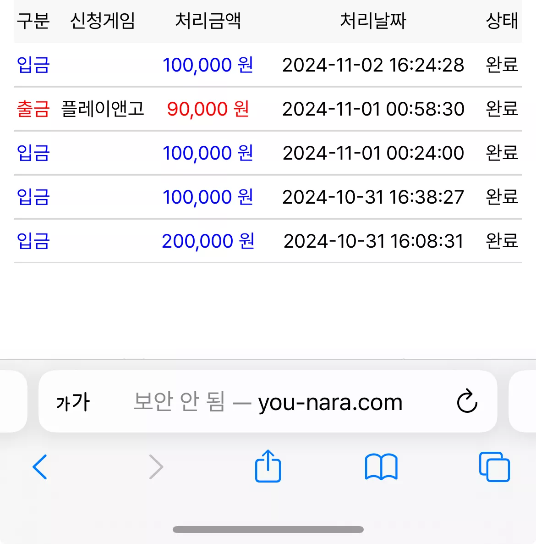Tap the you-nara.com address field
Viewport: 536px width, 544px height.
pyautogui.click(x=268, y=401)
